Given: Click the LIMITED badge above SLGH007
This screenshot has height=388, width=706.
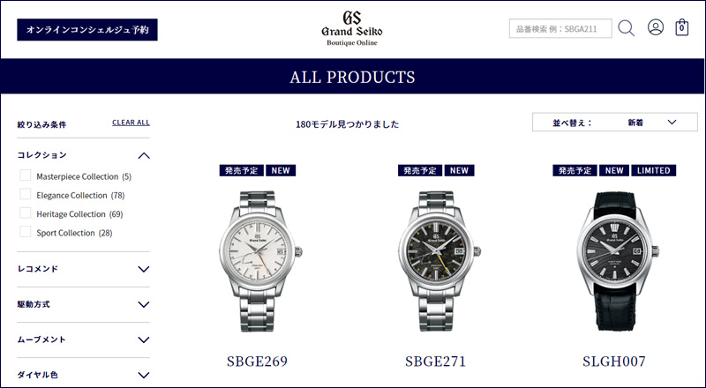Looking at the screenshot, I should click(654, 170).
